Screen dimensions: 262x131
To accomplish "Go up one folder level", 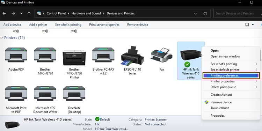I will pyautogui.click(x=29, y=13).
